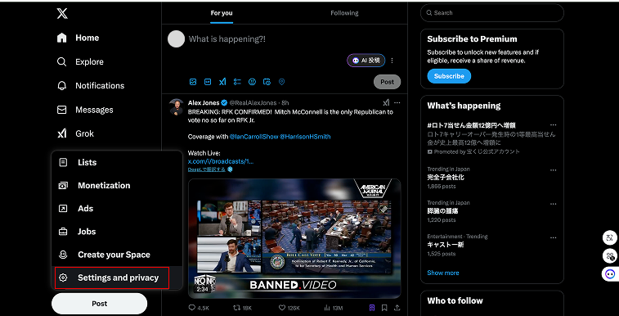Switch to the Following tab
Image resolution: width=619 pixels, height=316 pixels.
pyautogui.click(x=344, y=13)
